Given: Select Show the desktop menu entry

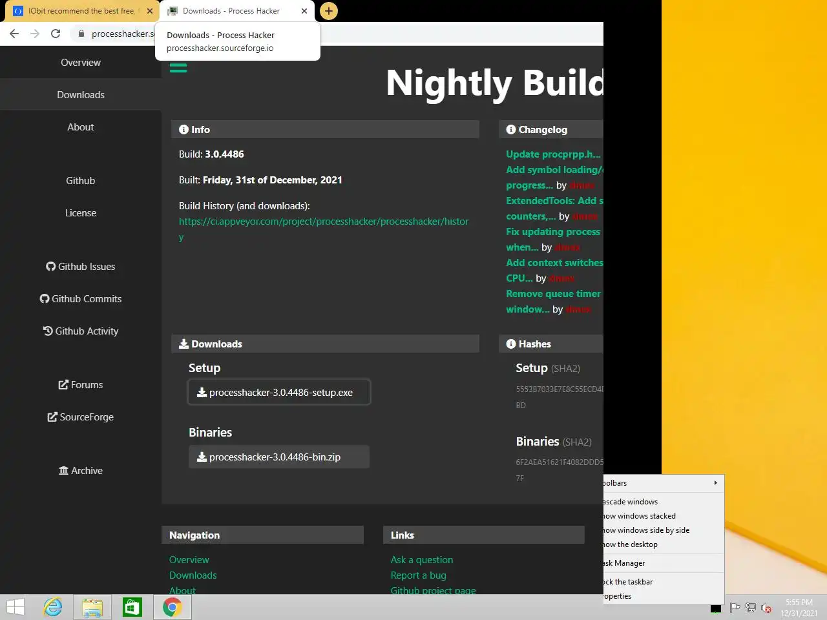Looking at the screenshot, I should point(664,544).
